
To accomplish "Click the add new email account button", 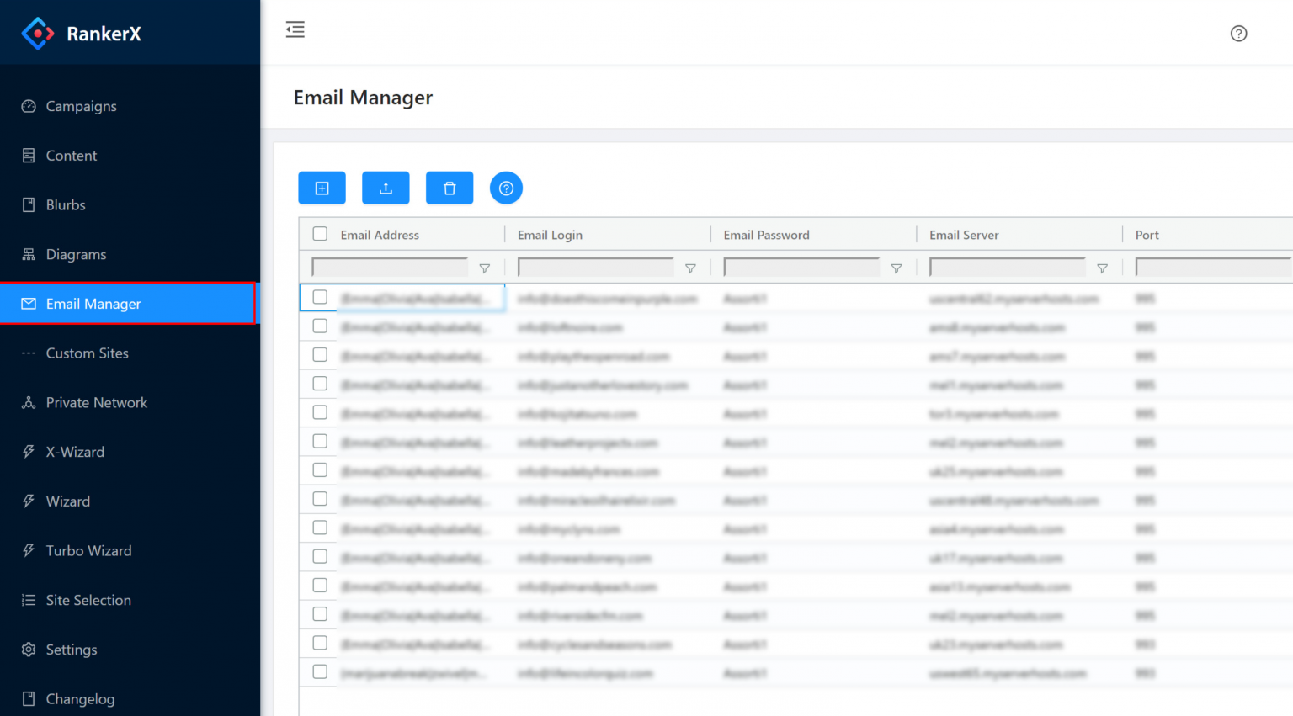I will (x=322, y=188).
